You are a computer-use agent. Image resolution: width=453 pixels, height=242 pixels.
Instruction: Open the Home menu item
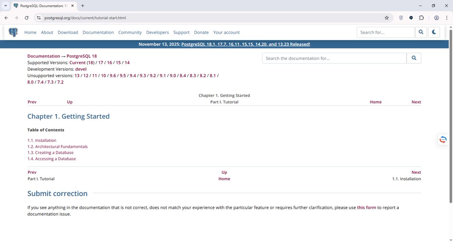click(31, 32)
